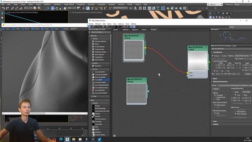This screenshot has height=142, width=252.
Task: Toggle the 3D Snaps icon
Action: pos(93,8)
